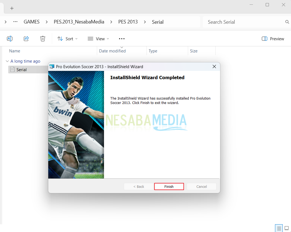291x232 pixels.
Task: Go to GAMES in the breadcrumb
Action: [x=31, y=22]
